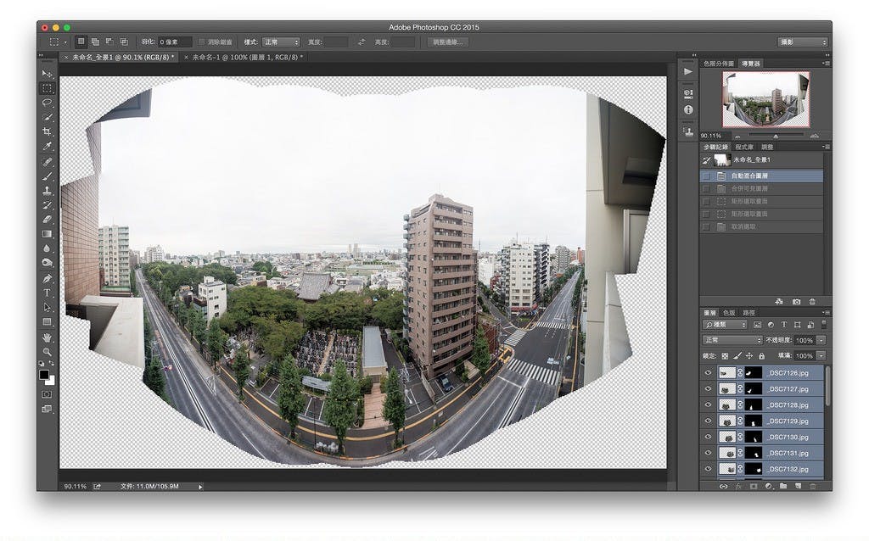This screenshot has height=541, width=869.
Task: Select the 自動混合圖層 history step
Action: 748,176
